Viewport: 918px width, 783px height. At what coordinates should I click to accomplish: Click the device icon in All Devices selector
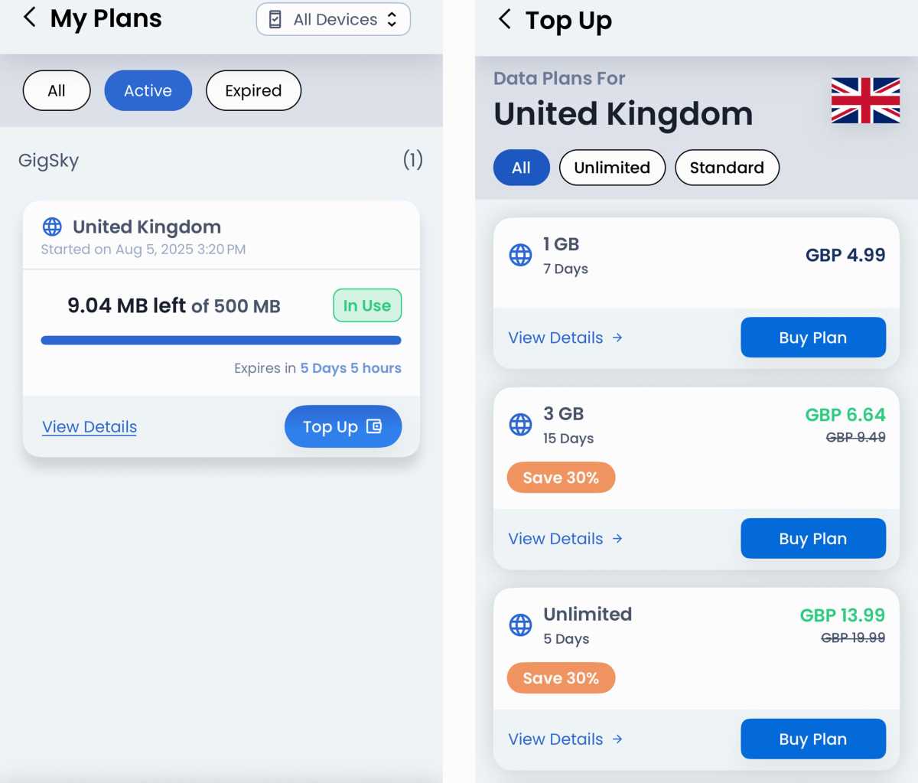point(275,19)
